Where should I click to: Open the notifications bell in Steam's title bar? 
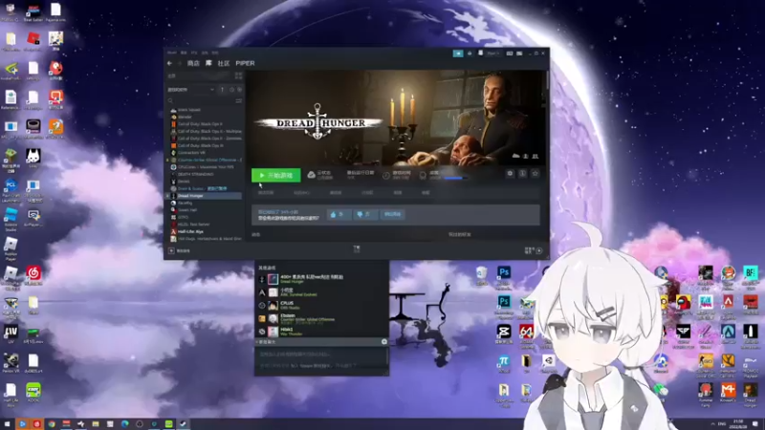coord(470,54)
